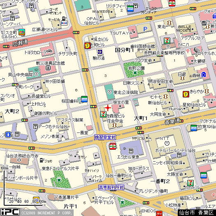Click the NTT telephone symbol icon
Screen dimensions: 216x216
point(167,143)
